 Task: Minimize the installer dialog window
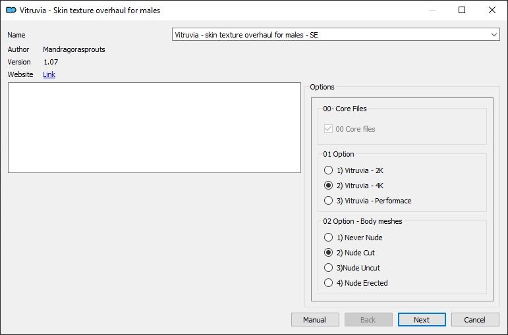pyautogui.click(x=432, y=10)
